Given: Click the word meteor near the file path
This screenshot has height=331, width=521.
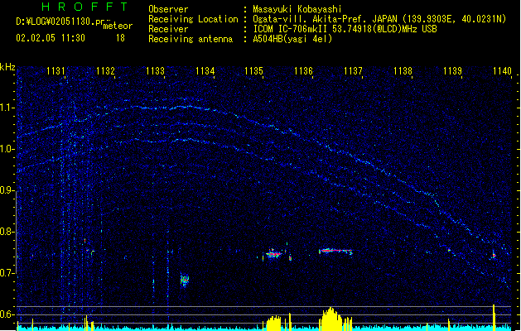Looking at the screenshot, I should pyautogui.click(x=118, y=26).
